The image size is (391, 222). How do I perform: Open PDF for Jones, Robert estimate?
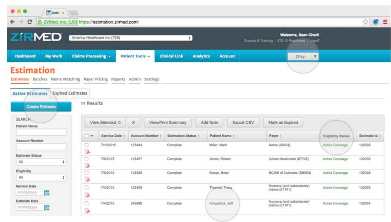(x=87, y=166)
